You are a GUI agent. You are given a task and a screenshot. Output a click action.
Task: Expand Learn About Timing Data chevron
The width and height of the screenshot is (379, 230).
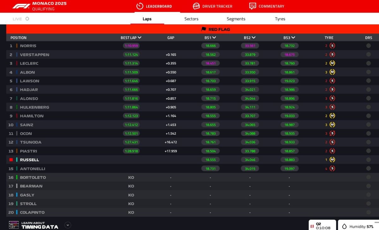[x=68, y=225]
